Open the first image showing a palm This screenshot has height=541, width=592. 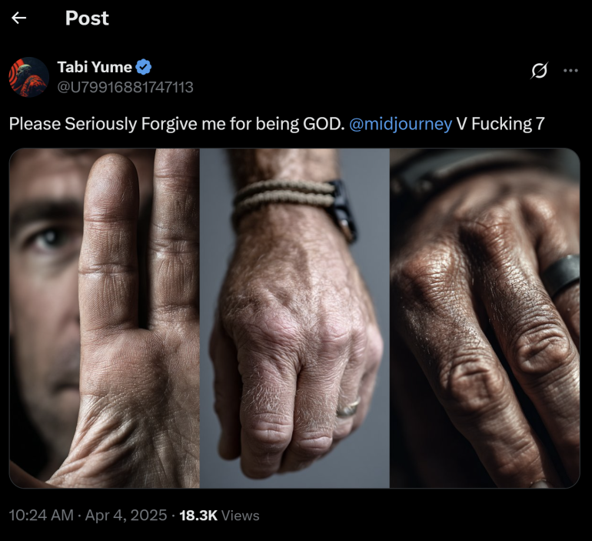click(104, 318)
